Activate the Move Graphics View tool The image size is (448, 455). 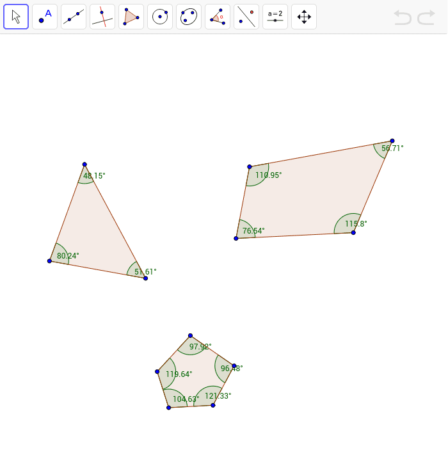pos(304,17)
